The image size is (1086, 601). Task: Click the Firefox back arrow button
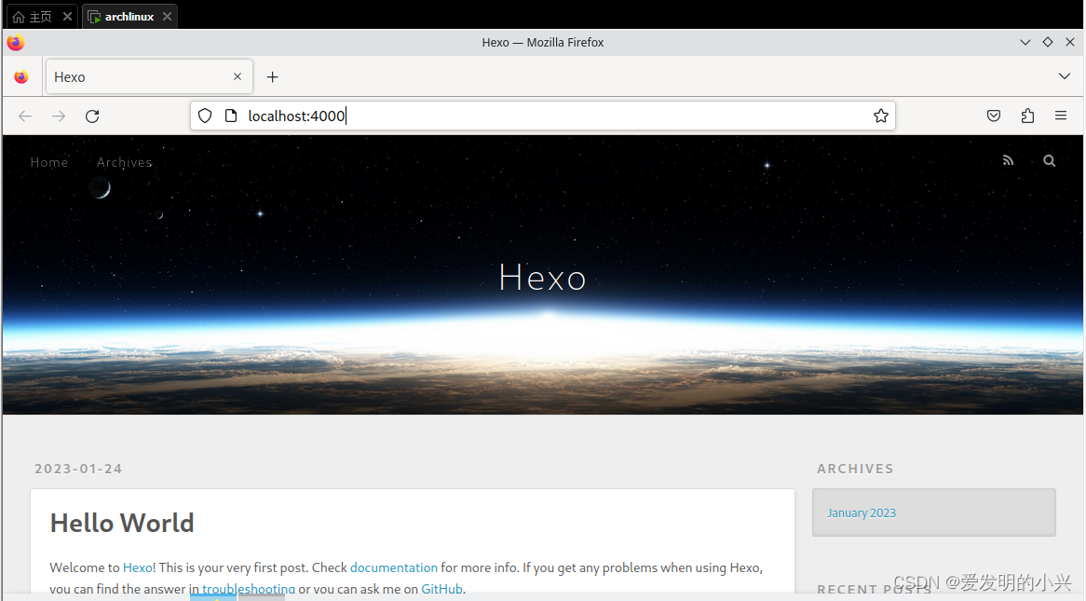click(25, 116)
